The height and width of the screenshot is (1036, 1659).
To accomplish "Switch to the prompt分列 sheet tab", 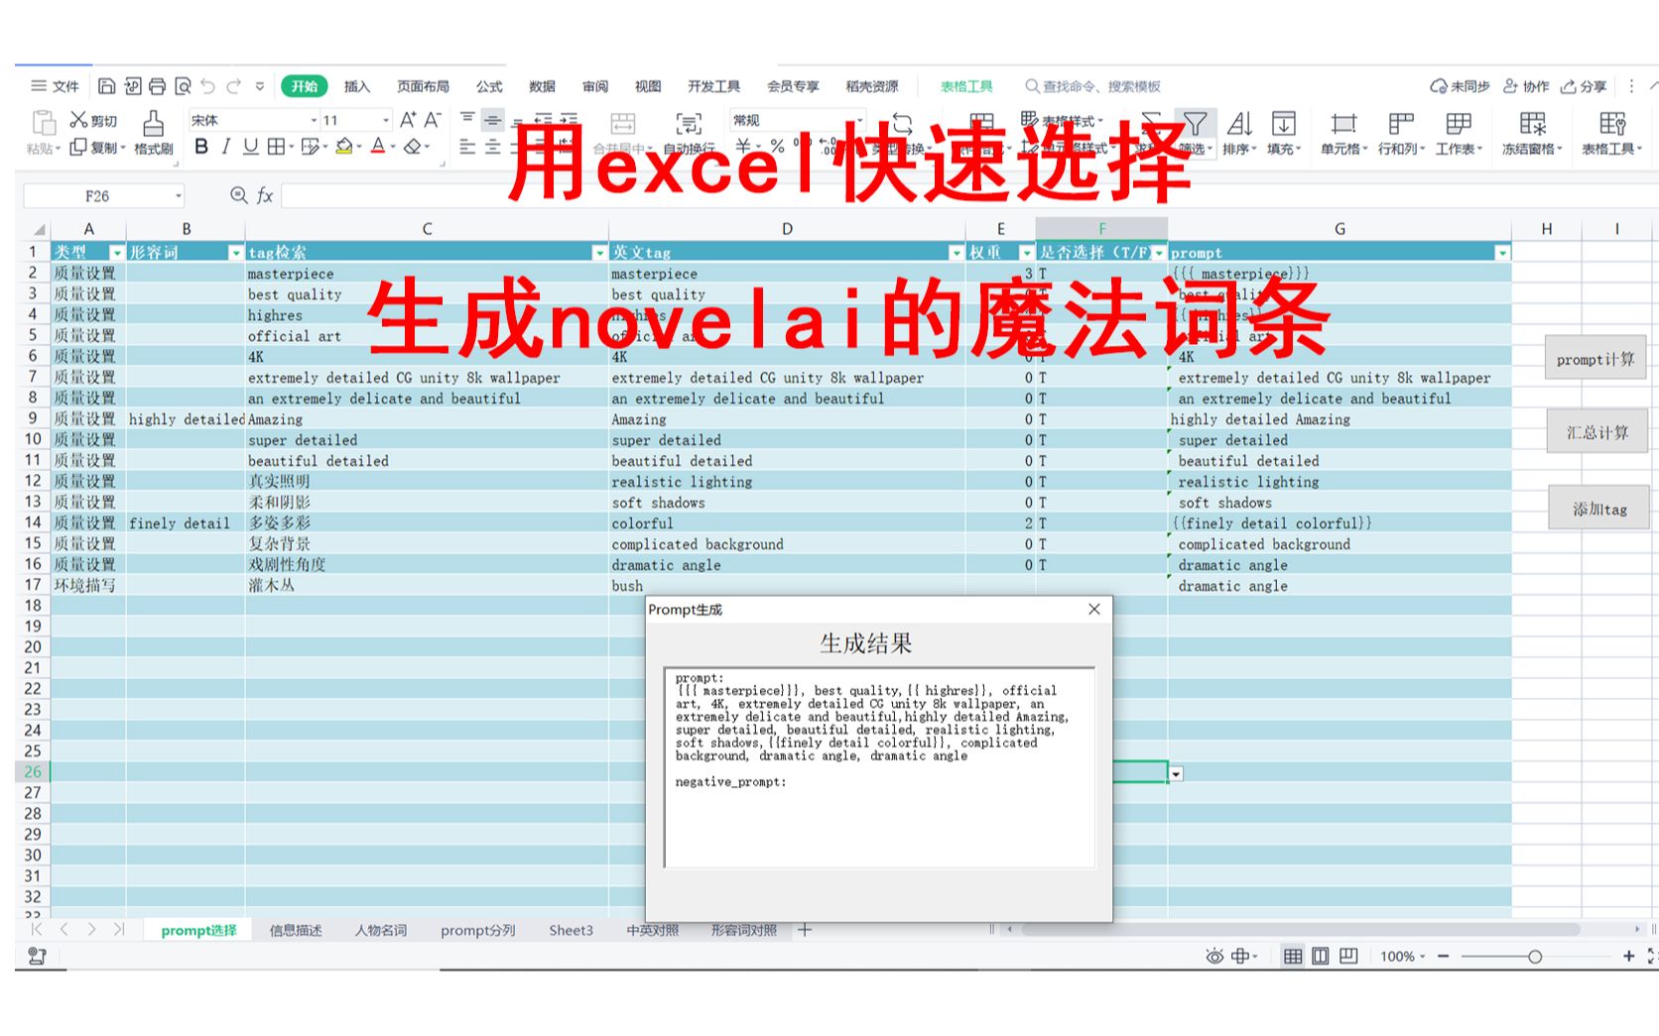I will tap(478, 930).
